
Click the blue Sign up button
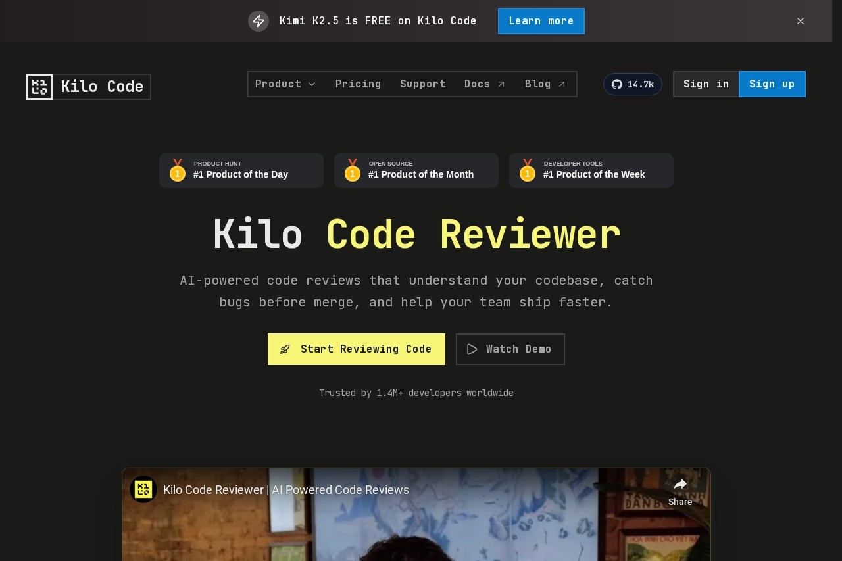point(772,84)
